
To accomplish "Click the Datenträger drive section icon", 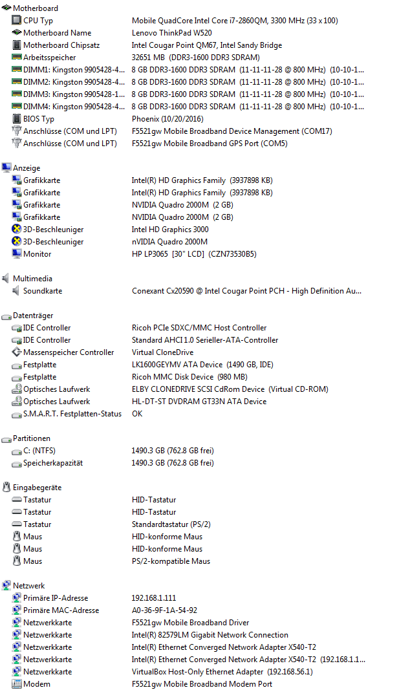I will (x=6, y=316).
